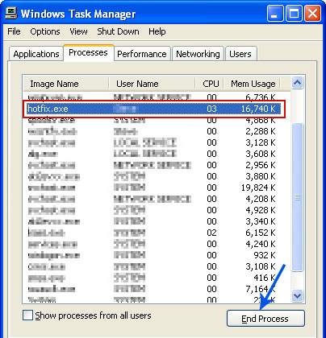Maximize the Task Manager window
The height and width of the screenshot is (338, 326).
pyautogui.click(x=294, y=14)
